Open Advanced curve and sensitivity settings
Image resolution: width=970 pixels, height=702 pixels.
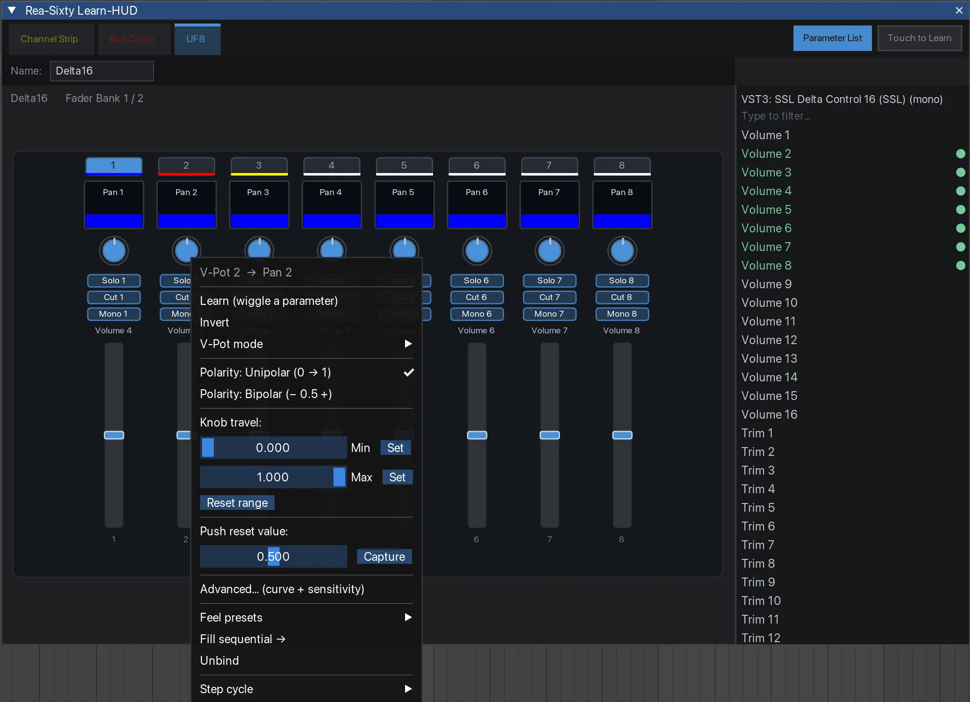tap(306, 589)
